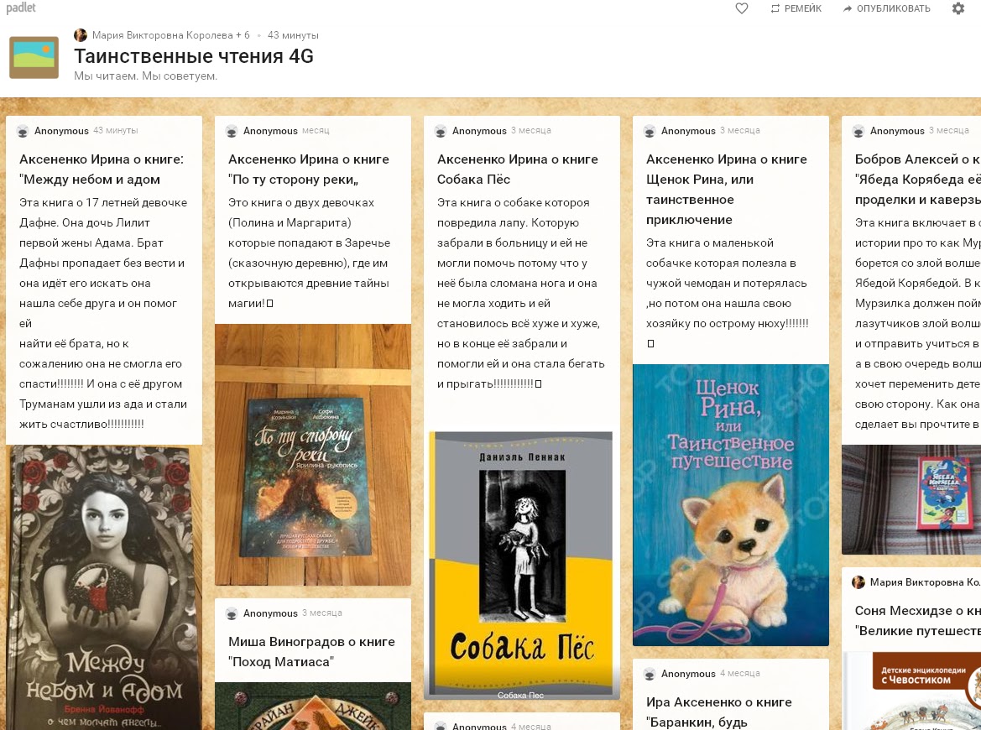Click the padlet wallpaper landscape icon
Screen dimensions: 981x730
[34, 58]
